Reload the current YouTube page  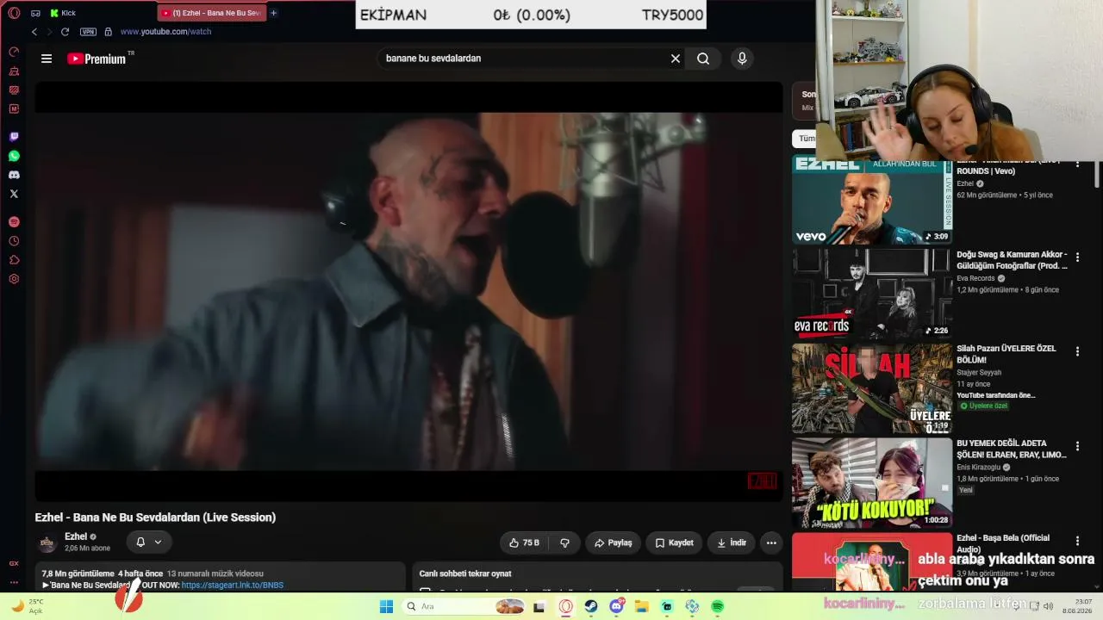pyautogui.click(x=65, y=32)
